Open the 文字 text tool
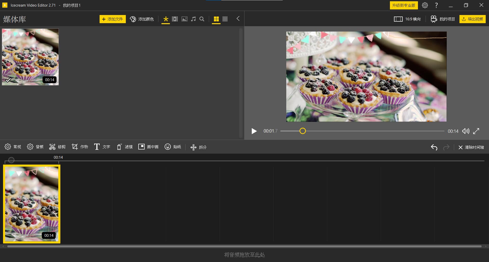 102,147
